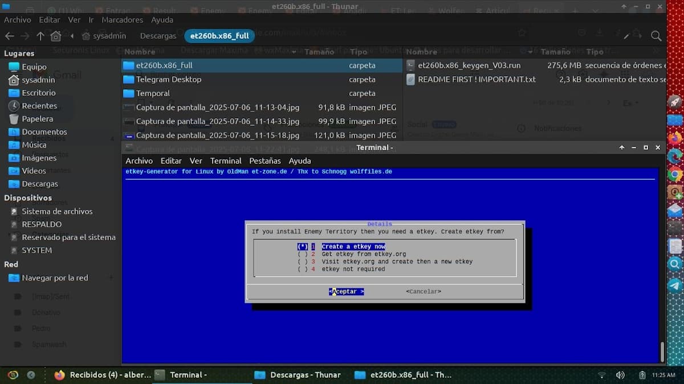The image size is (684, 384).
Task: Go back in Thunar navigation toolbar
Action: click(x=9, y=36)
